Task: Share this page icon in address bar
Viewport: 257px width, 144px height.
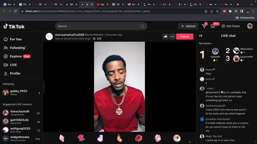Action: [x=212, y=11]
